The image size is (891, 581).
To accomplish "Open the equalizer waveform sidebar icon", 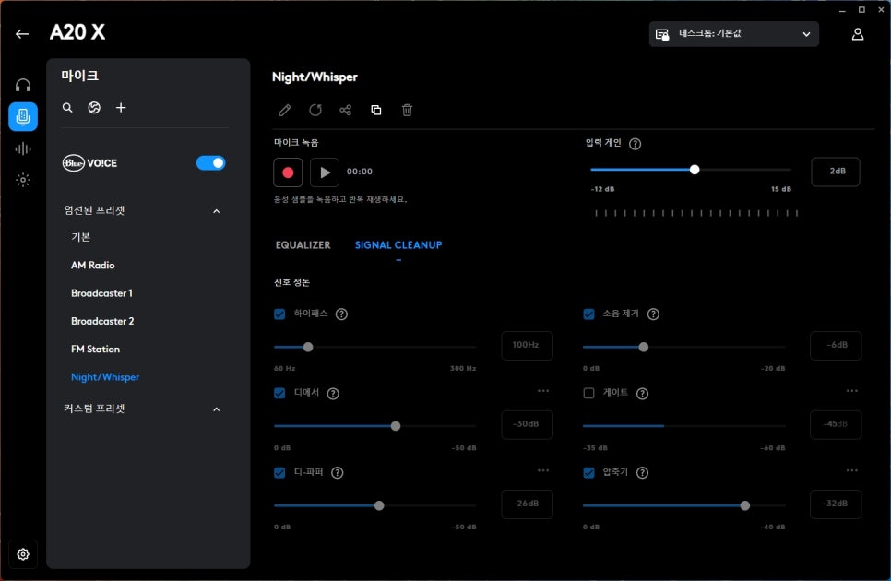I will [23, 148].
